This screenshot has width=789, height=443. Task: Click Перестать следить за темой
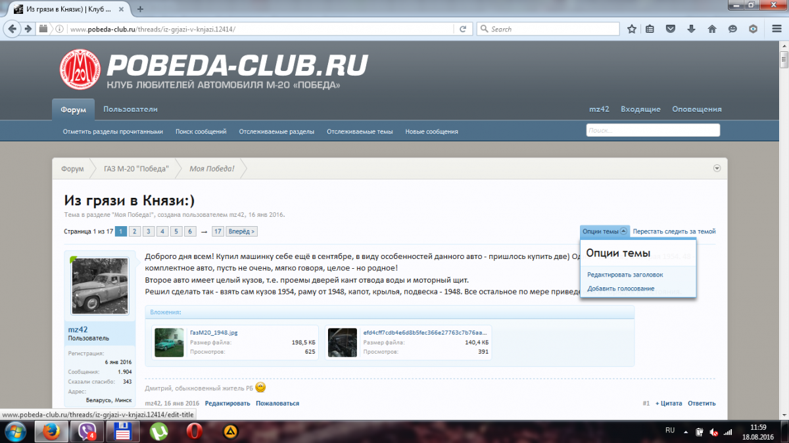[674, 231]
